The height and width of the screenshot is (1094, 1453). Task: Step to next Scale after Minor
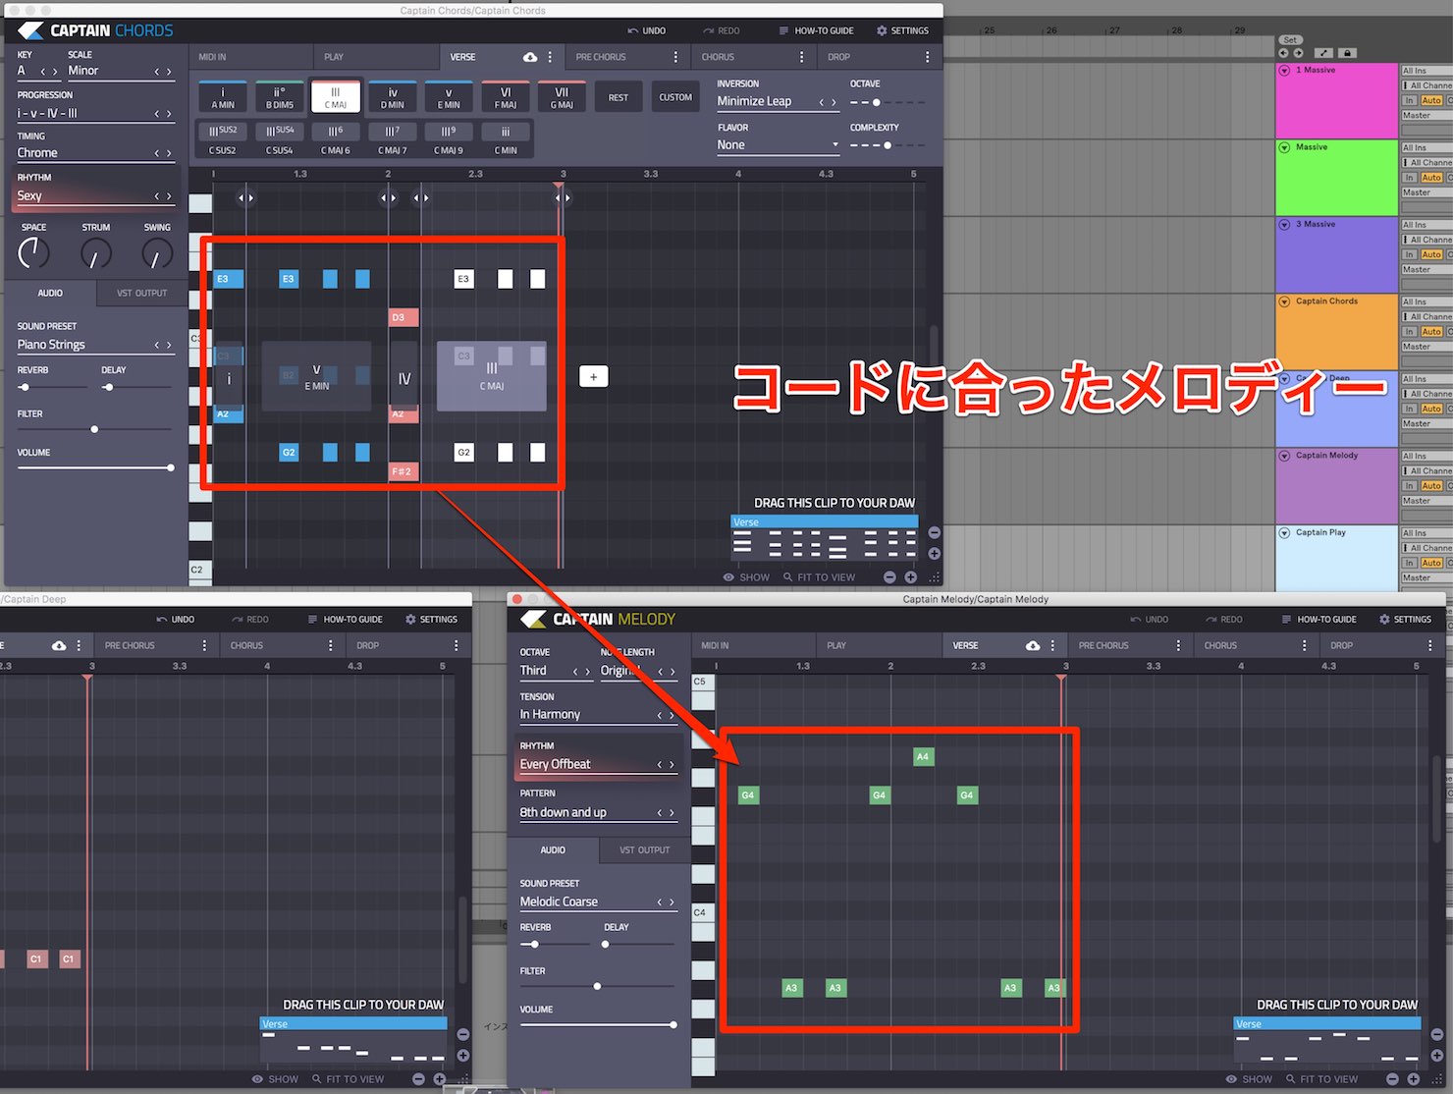(x=169, y=72)
